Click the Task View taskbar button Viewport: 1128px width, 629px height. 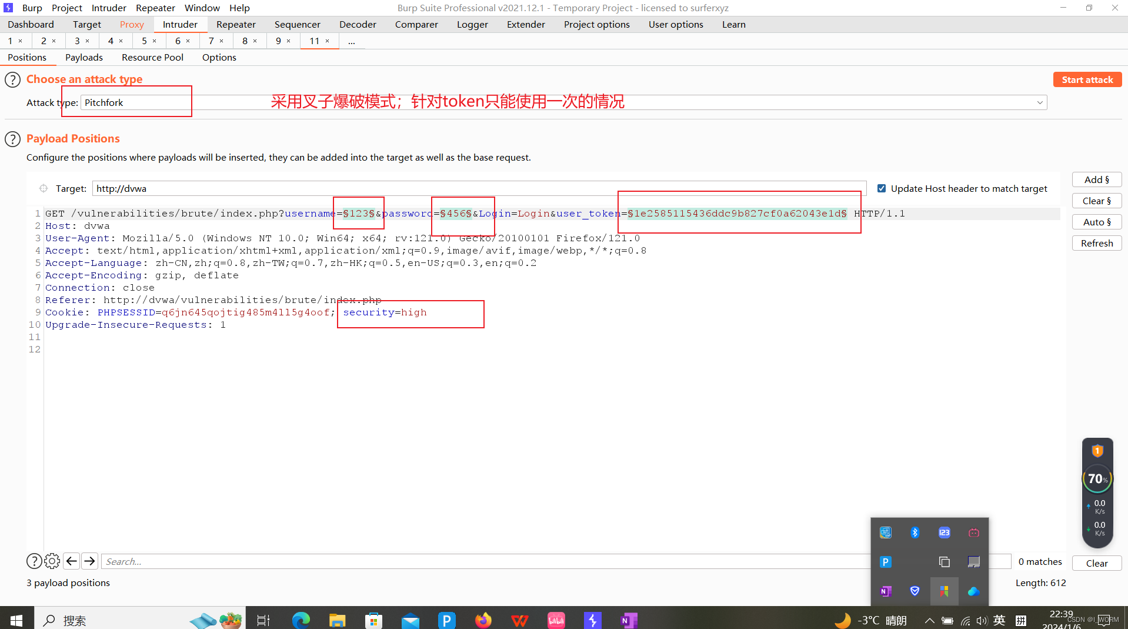pos(263,620)
